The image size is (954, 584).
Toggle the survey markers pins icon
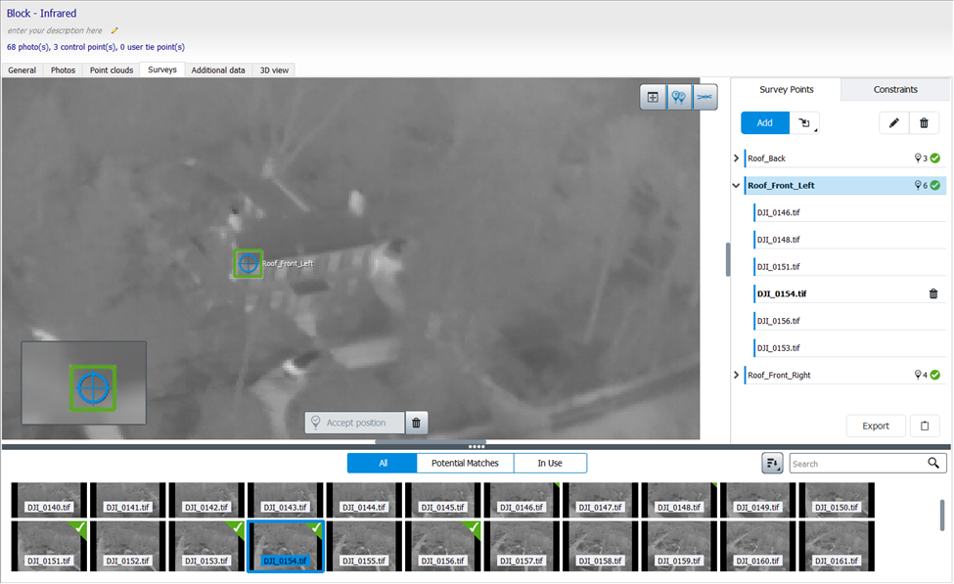(x=679, y=97)
